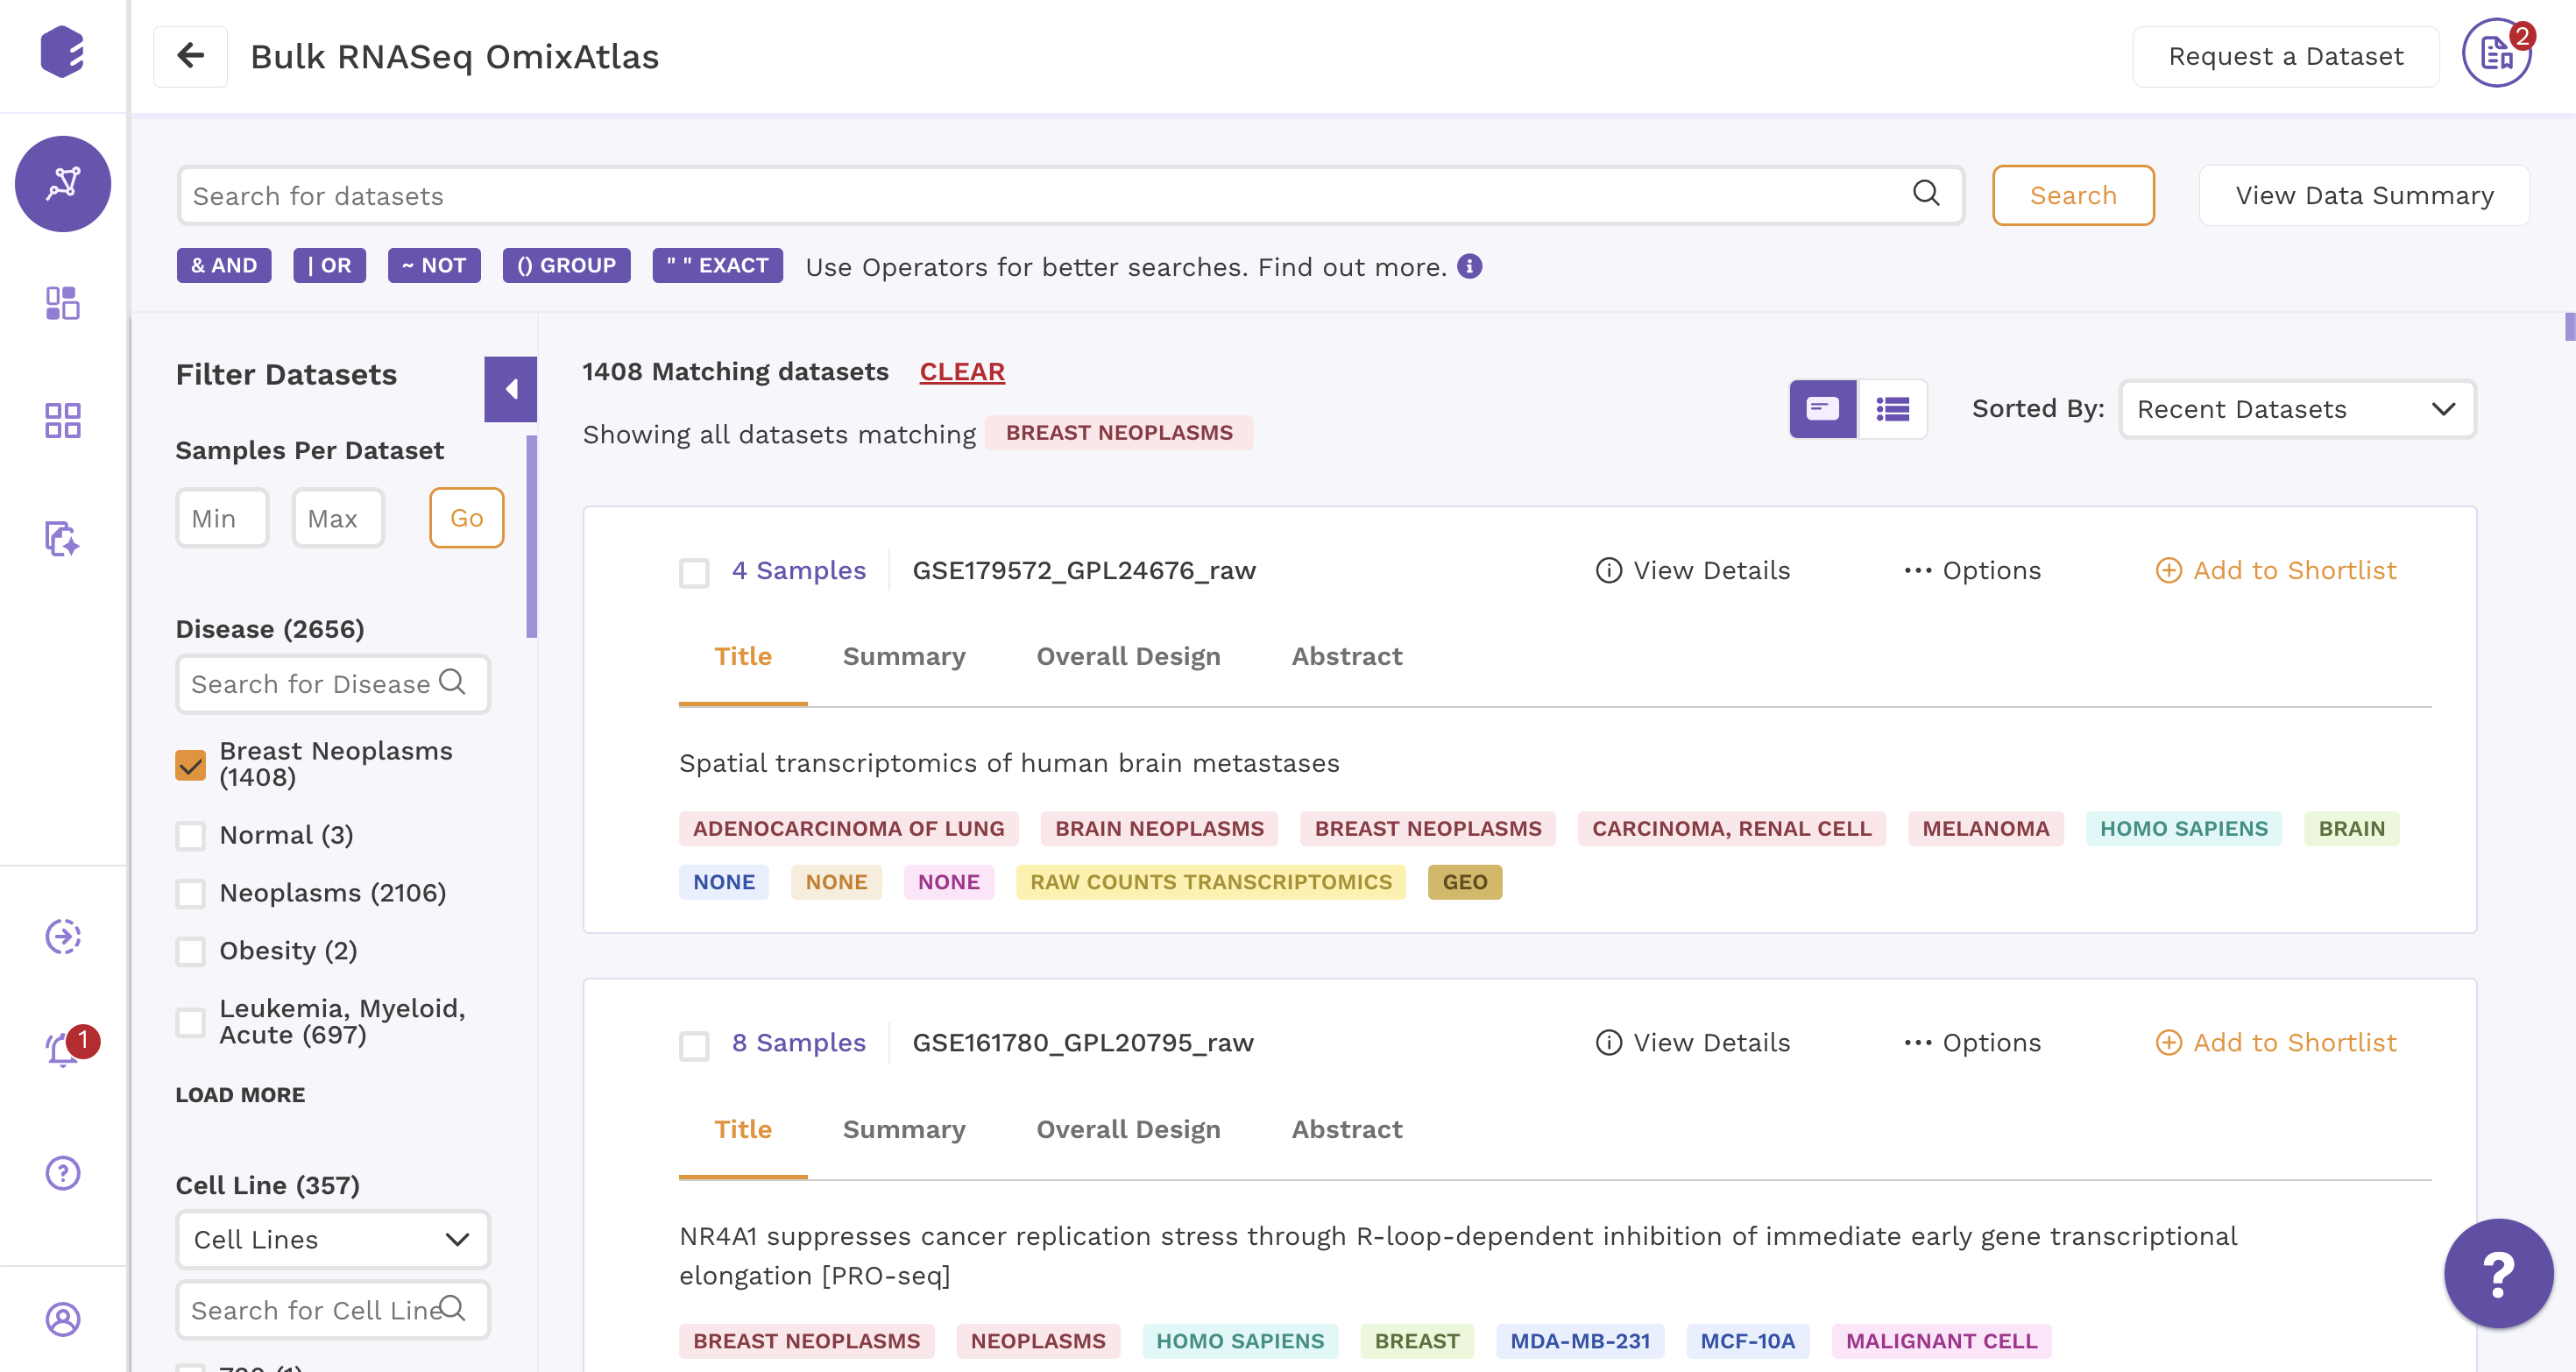Check Neoplasms (2106) disease filter
Viewport: 2576px width, 1372px height.
(x=190, y=893)
